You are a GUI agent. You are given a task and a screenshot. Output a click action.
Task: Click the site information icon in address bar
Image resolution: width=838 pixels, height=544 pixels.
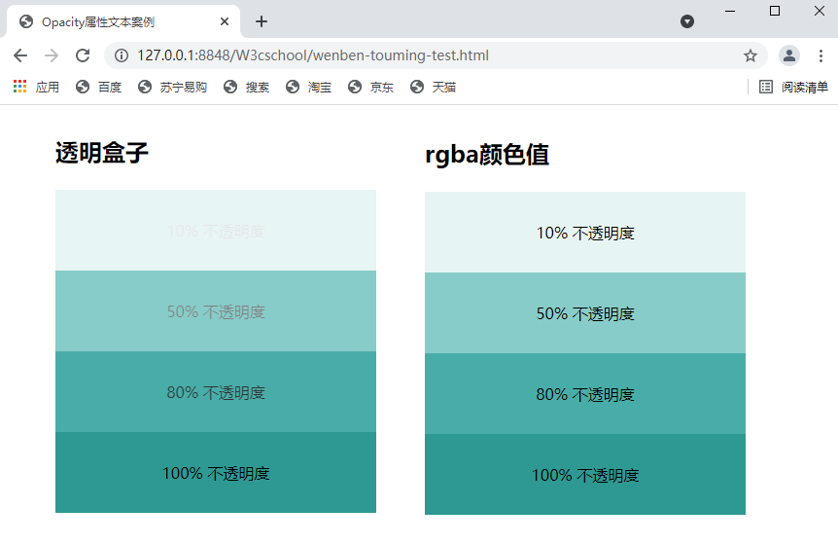click(x=122, y=55)
